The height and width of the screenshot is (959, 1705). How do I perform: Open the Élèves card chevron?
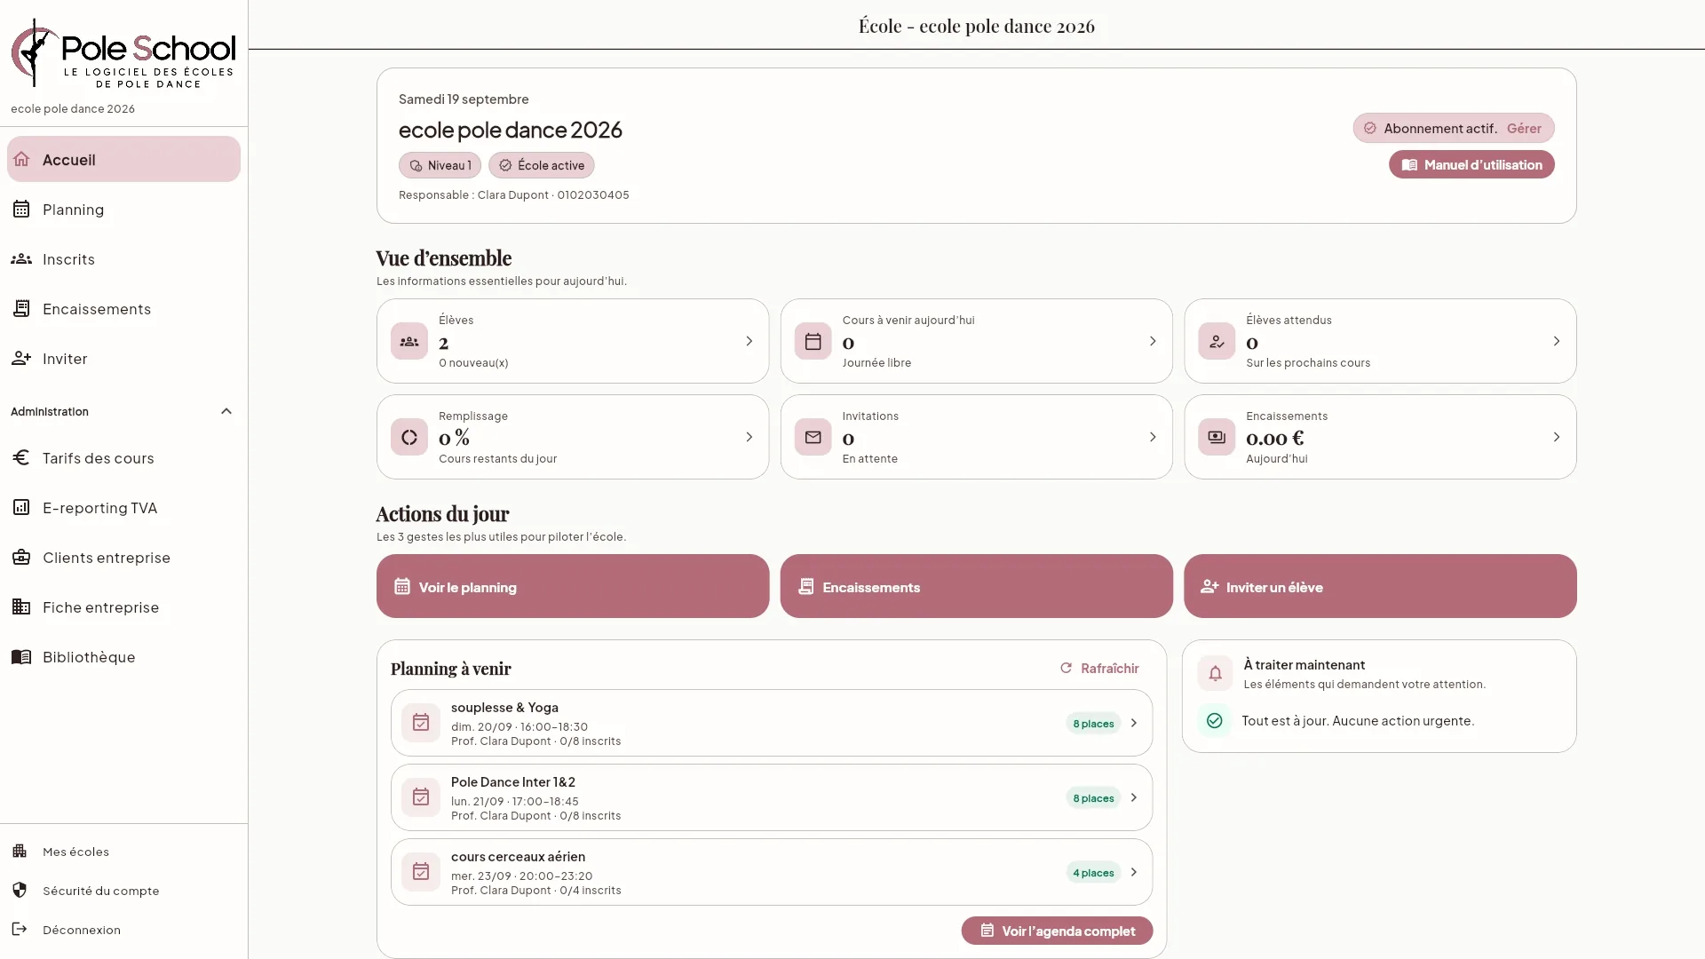(749, 341)
